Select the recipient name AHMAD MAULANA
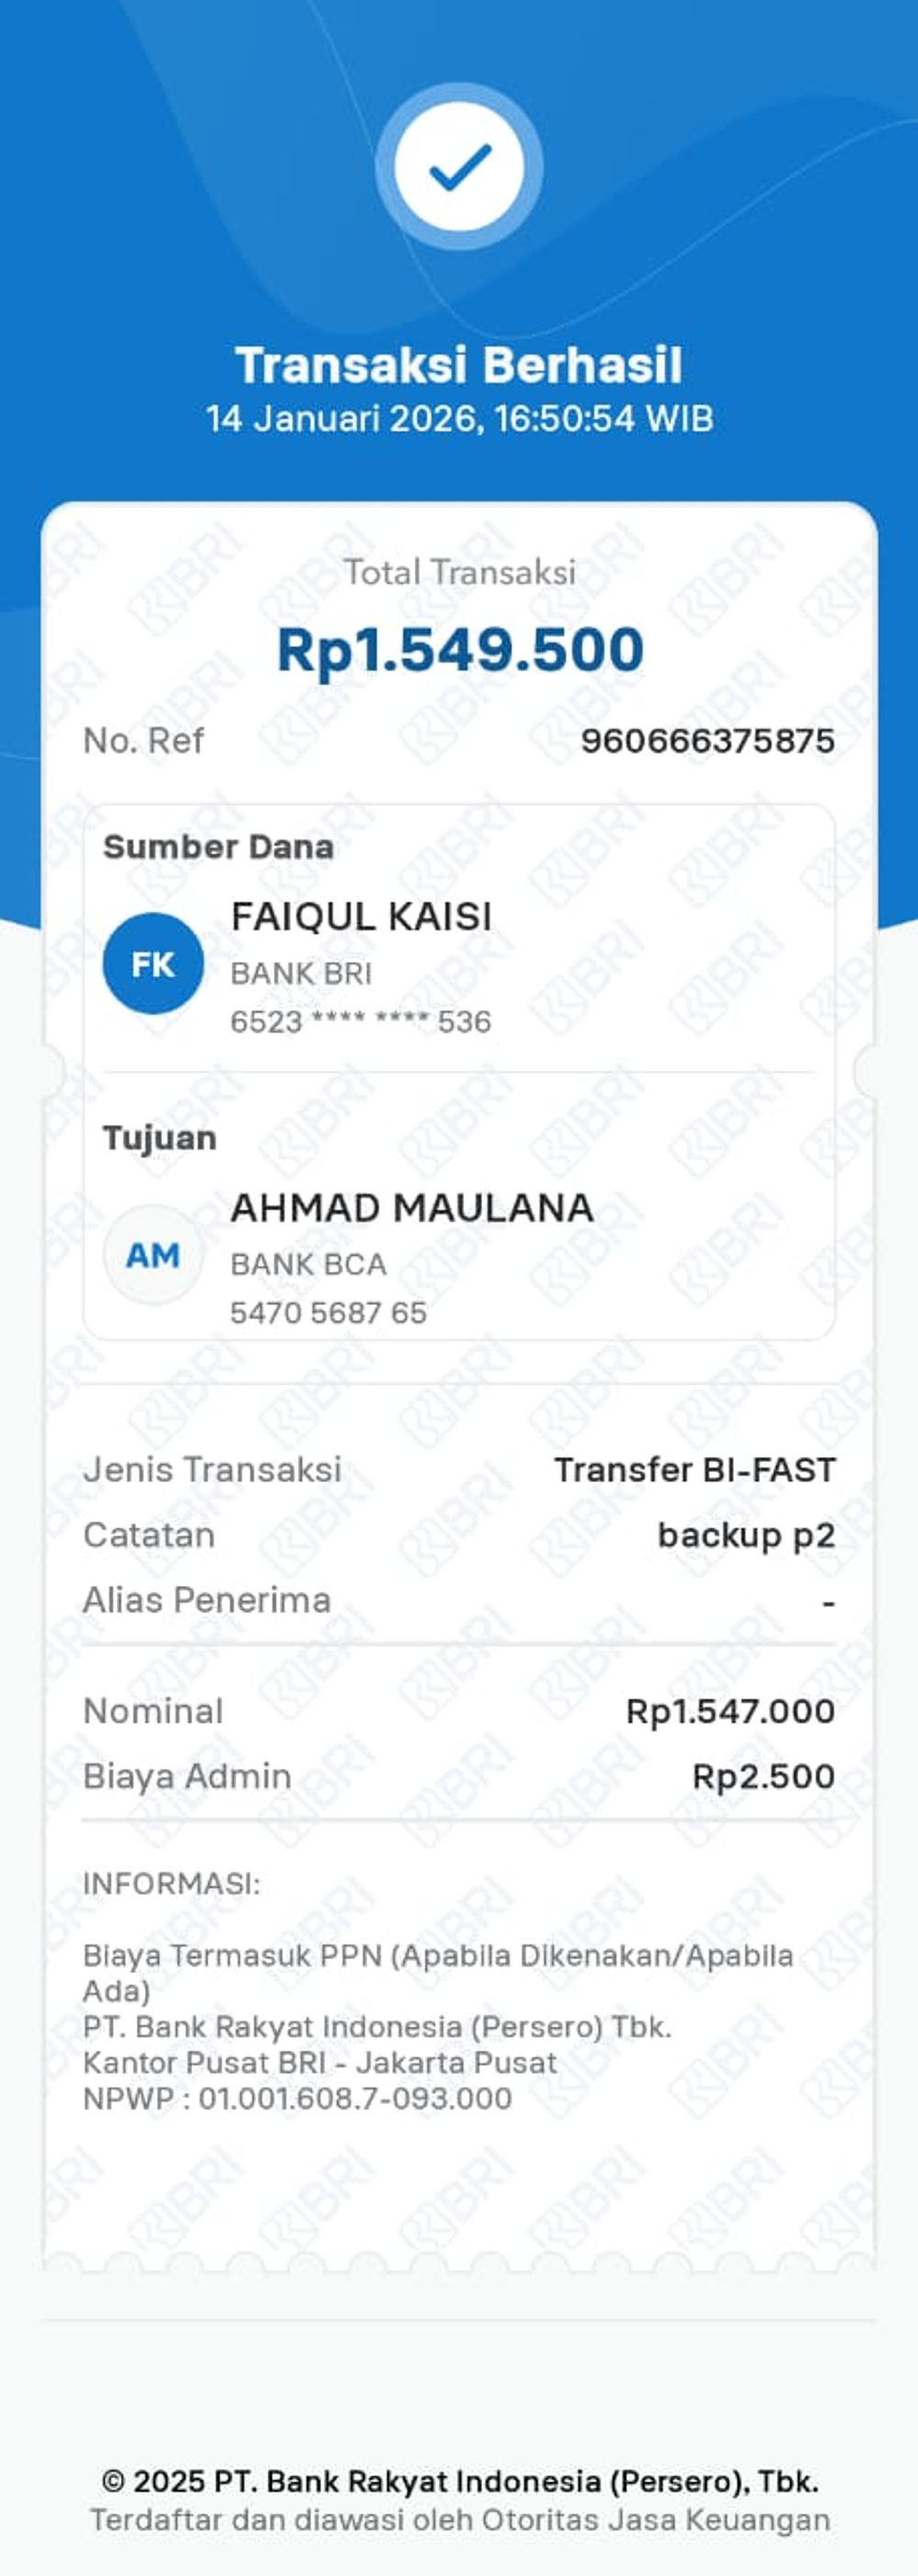This screenshot has width=918, height=2576. click(x=412, y=1208)
